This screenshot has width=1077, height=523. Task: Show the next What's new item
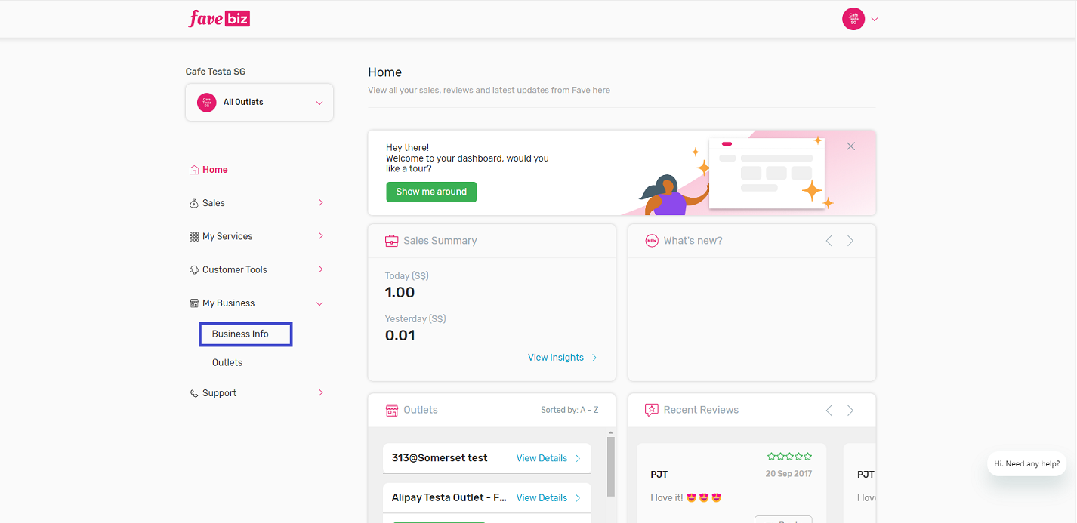tap(850, 241)
